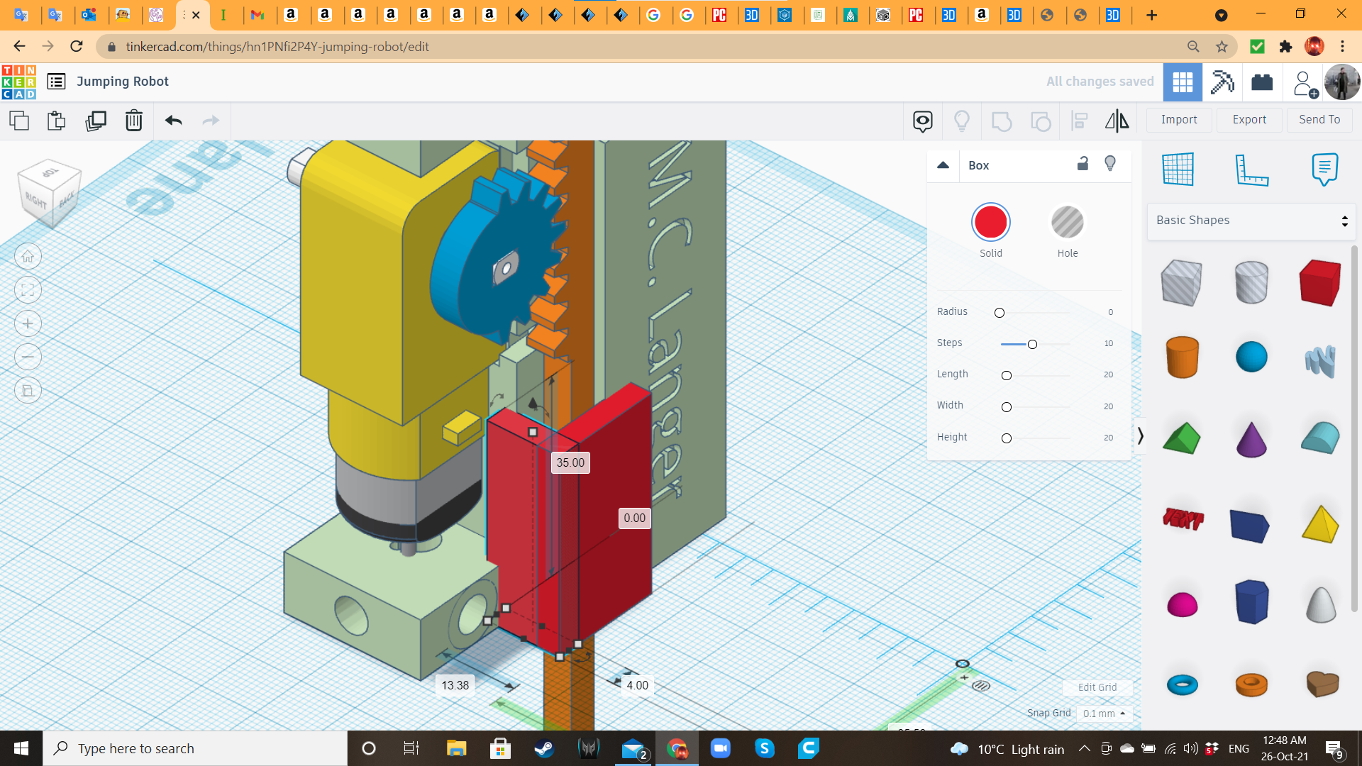Screen dimensions: 1362x766
Task: Select the Ruler tool
Action: coord(1251,169)
